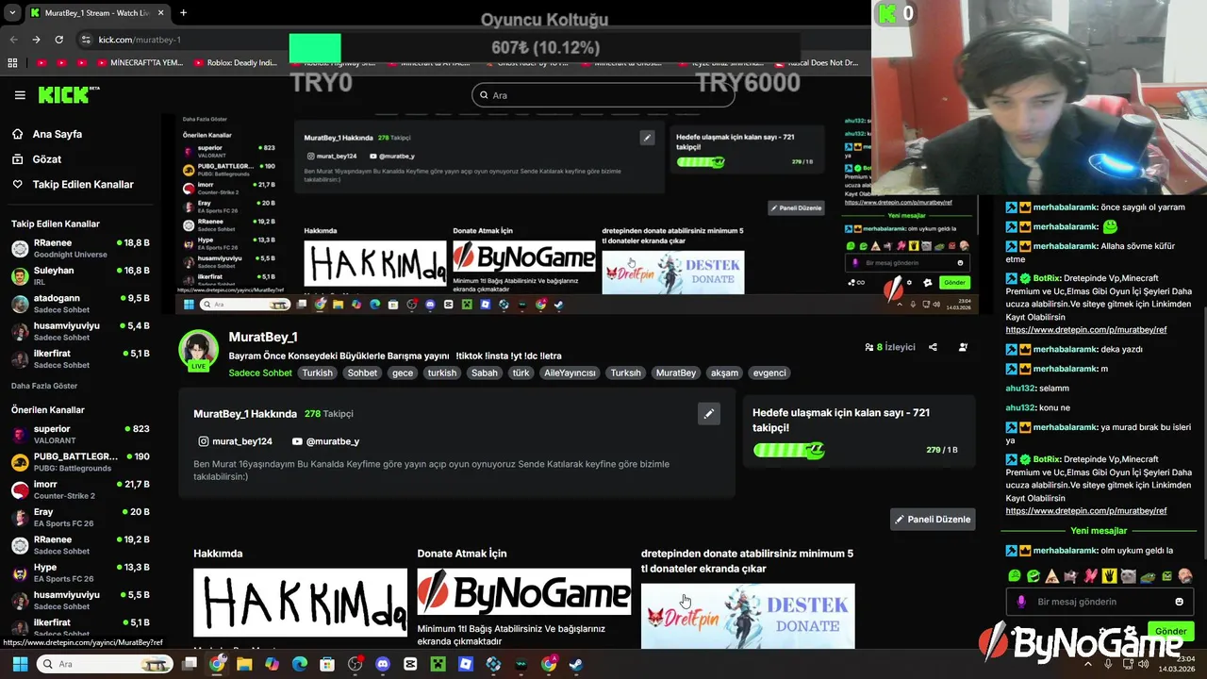Screen dimensions: 1207x679
Task: Open File Explorer from the taskbar
Action: [244, 664]
